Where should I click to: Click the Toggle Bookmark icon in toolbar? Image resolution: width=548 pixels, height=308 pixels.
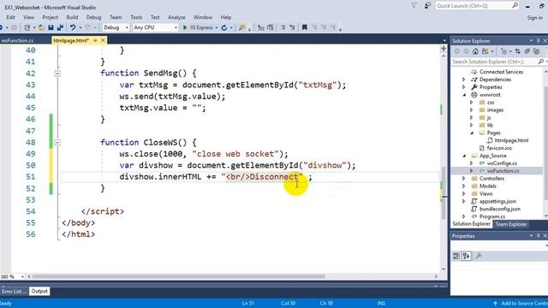(x=305, y=27)
